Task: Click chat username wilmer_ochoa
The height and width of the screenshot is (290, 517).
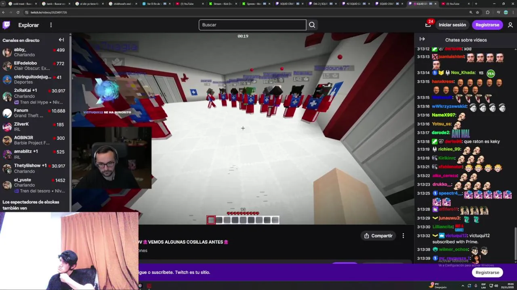Action: 454,249
